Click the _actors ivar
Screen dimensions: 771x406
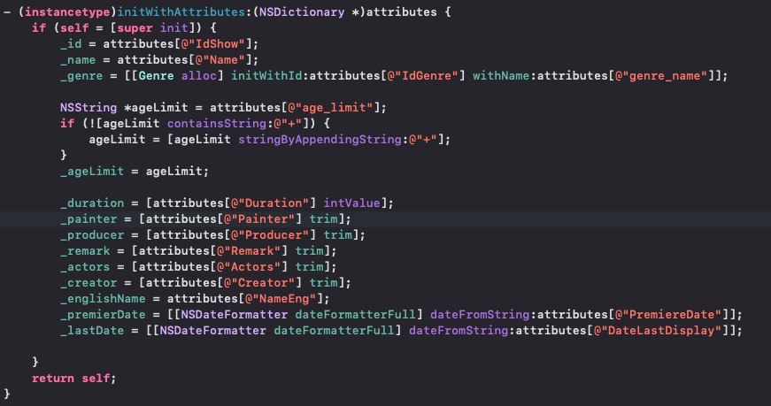tap(85, 266)
